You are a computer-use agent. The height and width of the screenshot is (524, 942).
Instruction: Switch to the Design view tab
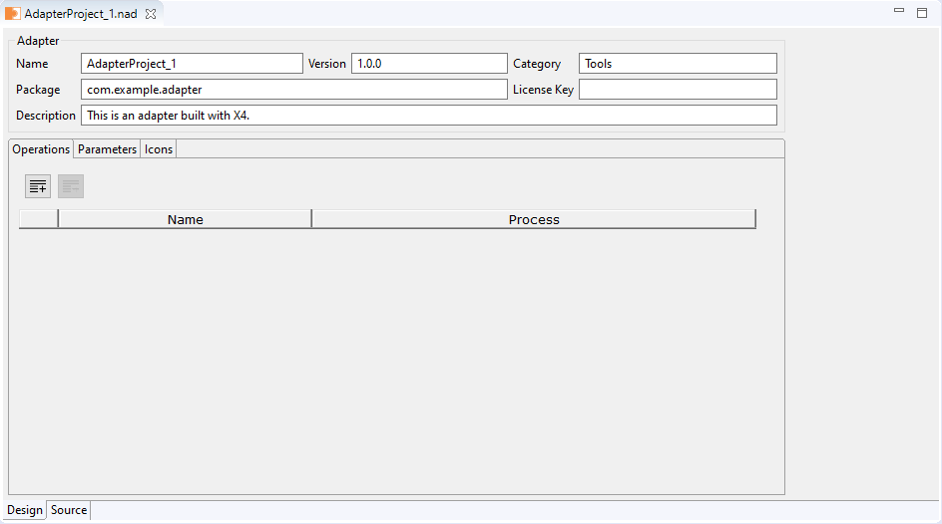pos(25,510)
